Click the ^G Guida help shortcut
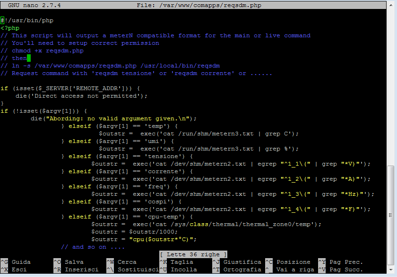Viewport: 397px width, 277px height. (16, 262)
